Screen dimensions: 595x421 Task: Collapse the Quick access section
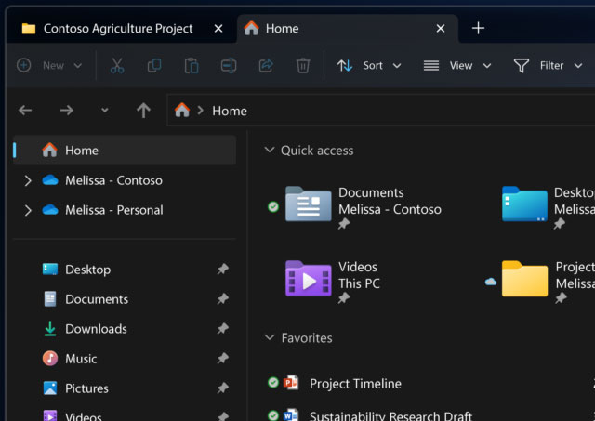[270, 151]
